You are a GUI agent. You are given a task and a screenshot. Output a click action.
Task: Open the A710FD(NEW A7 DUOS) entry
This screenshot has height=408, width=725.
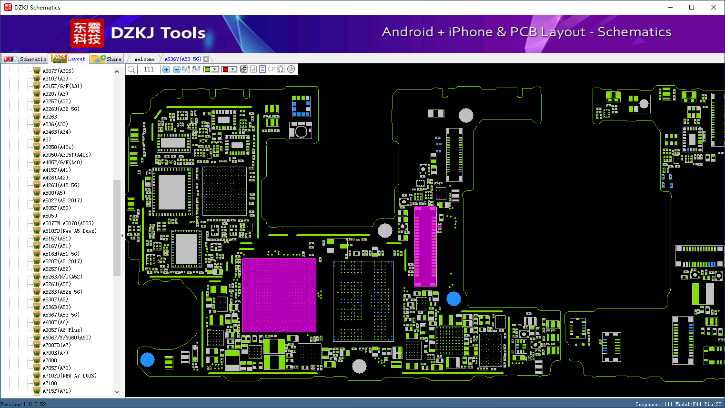[70, 376]
